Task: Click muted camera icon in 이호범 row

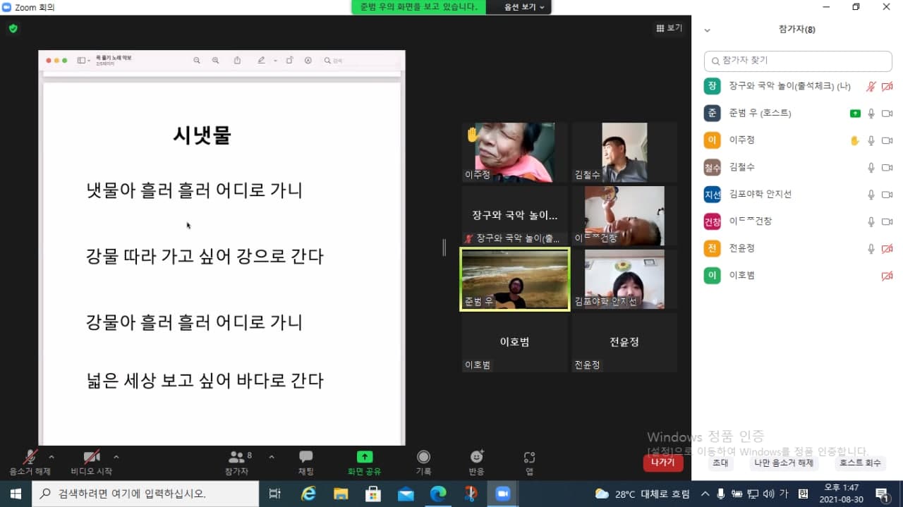Action: click(887, 276)
